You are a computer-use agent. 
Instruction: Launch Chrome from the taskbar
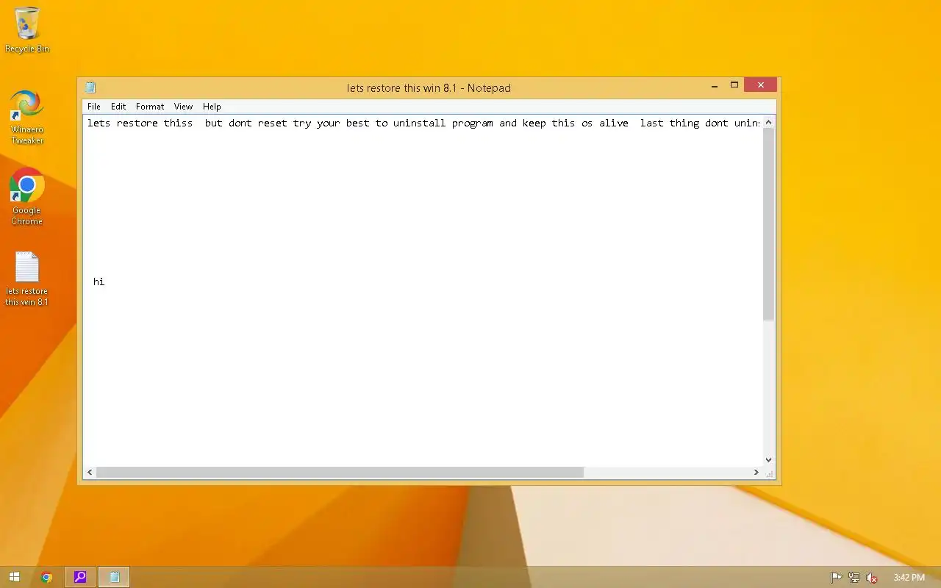(x=46, y=577)
